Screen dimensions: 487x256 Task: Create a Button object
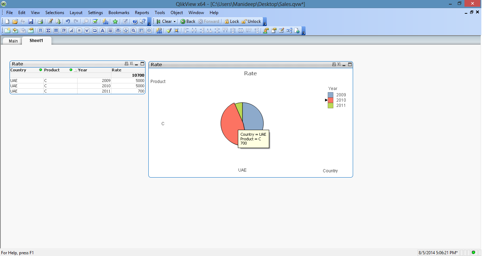pyautogui.click(x=95, y=31)
